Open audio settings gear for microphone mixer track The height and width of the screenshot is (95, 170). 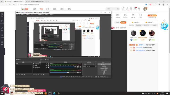(80, 67)
